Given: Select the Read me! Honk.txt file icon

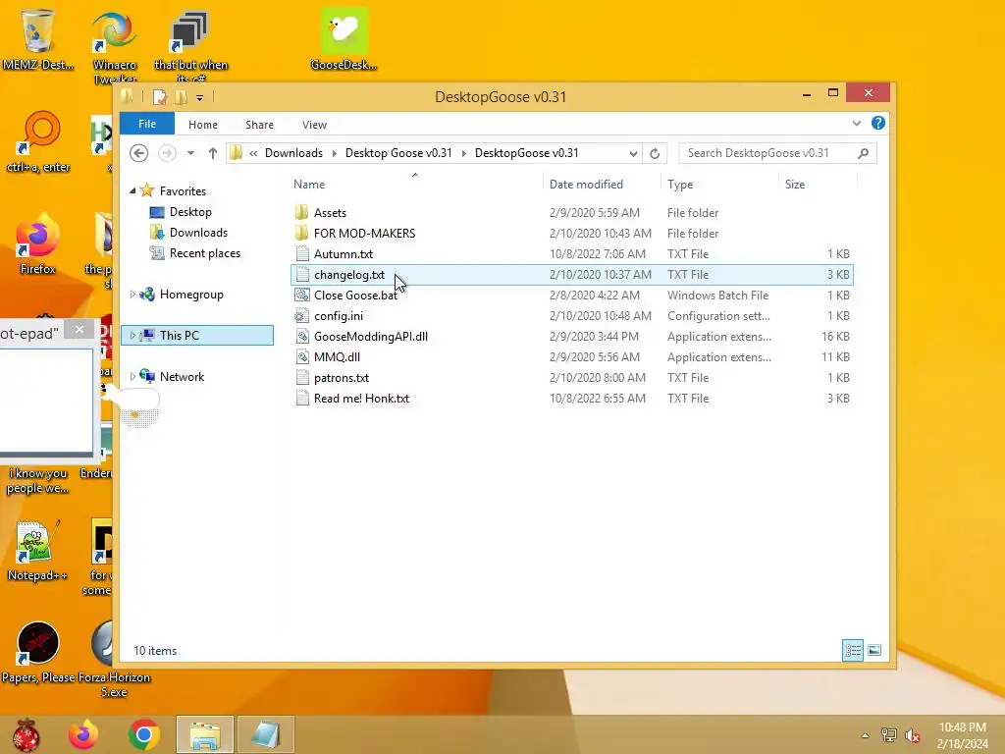Looking at the screenshot, I should tap(302, 399).
